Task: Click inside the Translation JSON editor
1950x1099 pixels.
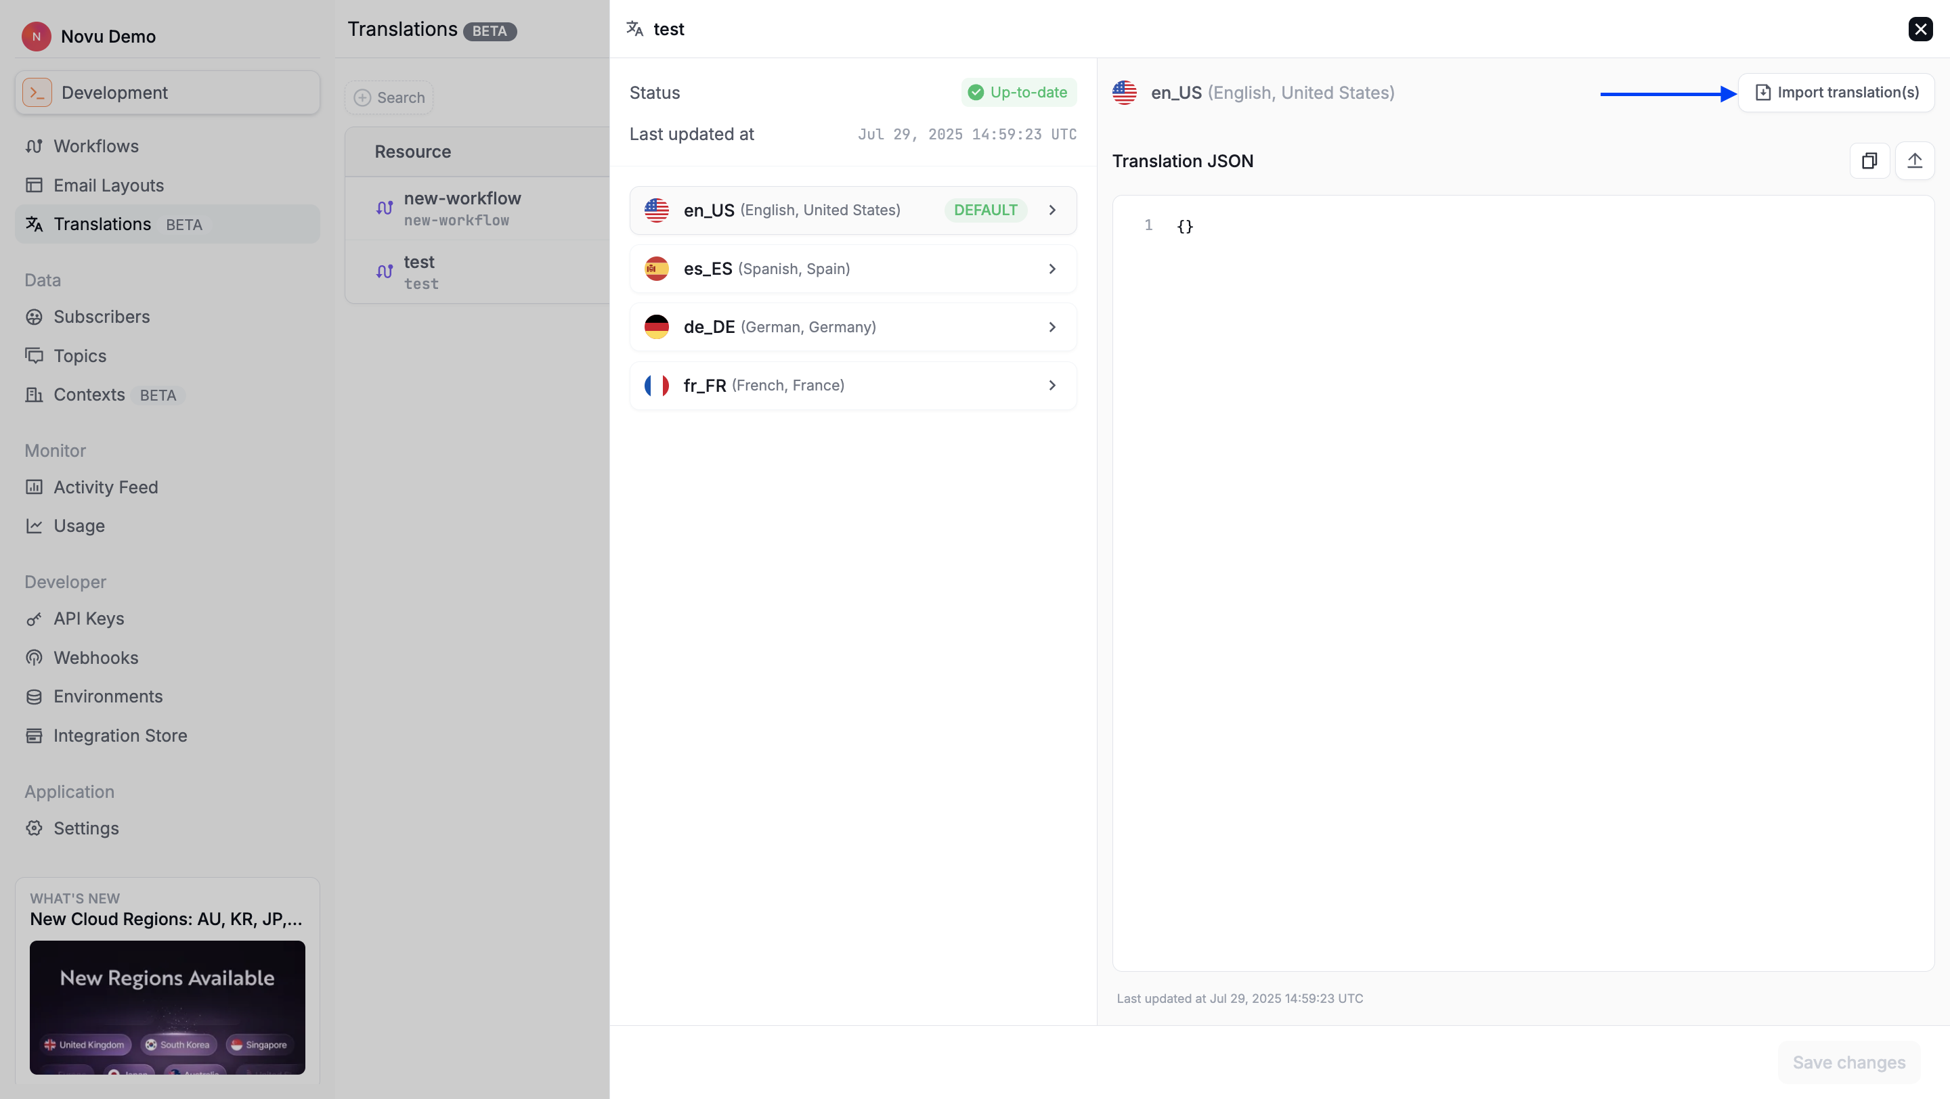Action: point(1522,583)
